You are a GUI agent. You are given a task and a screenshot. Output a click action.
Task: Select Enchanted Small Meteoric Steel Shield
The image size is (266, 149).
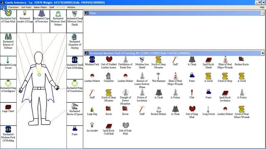coord(75,21)
